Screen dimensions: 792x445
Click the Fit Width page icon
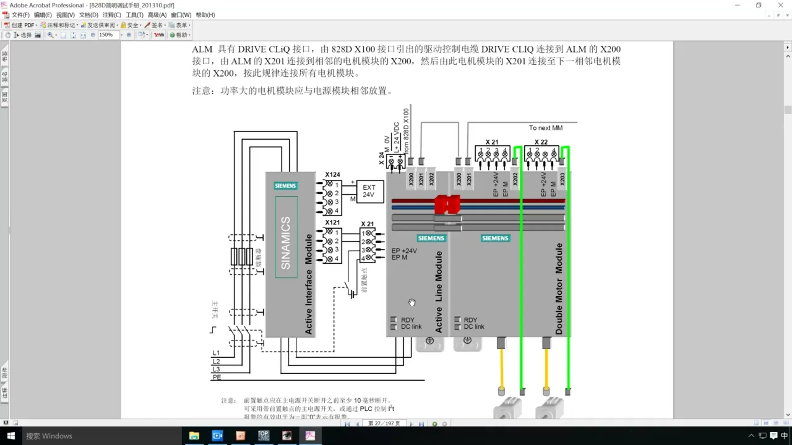(83, 35)
